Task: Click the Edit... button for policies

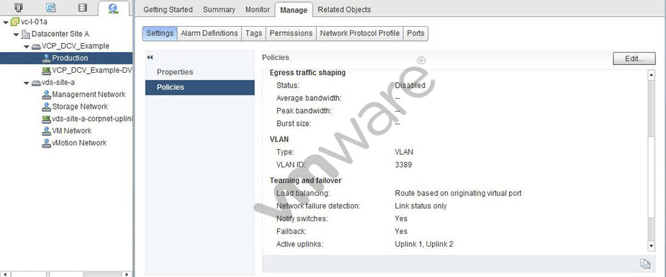Action: pos(634,59)
